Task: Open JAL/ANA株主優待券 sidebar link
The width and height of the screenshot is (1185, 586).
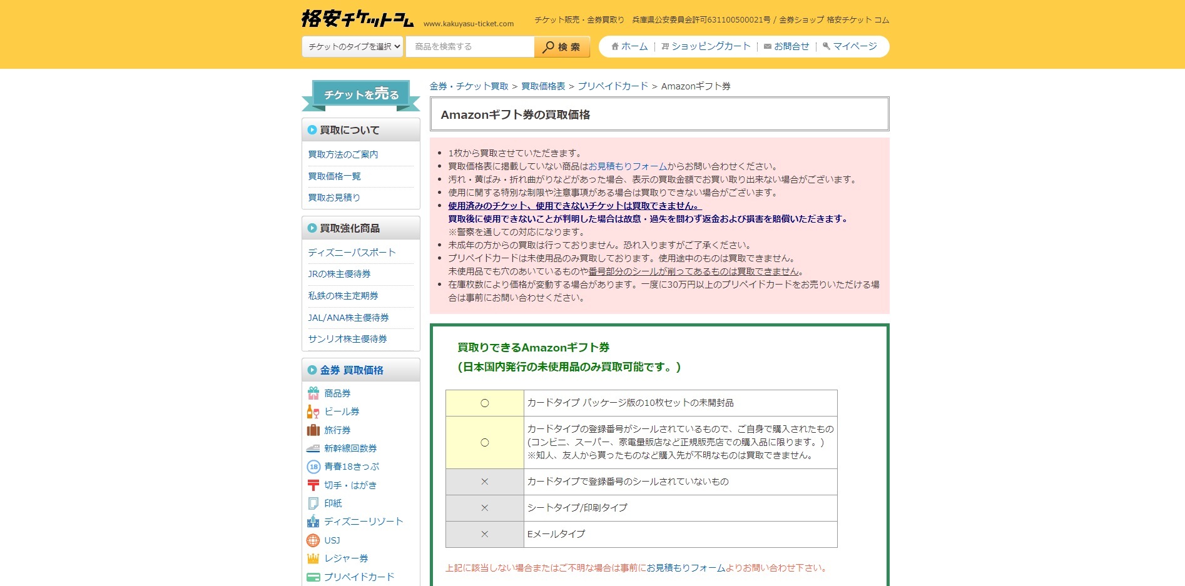Action: (348, 318)
